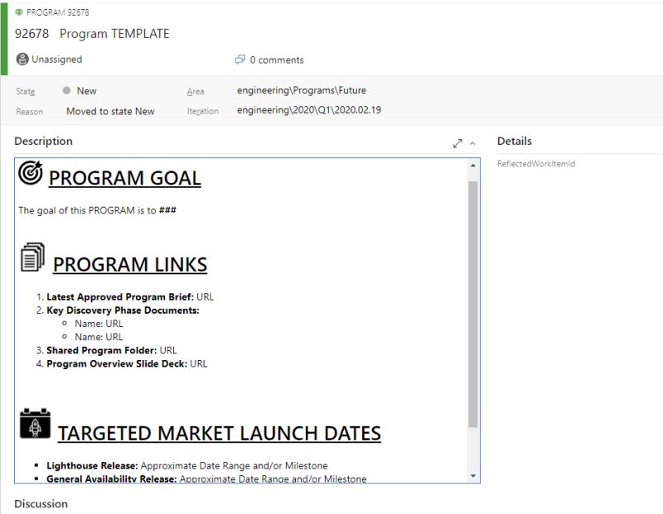Click the calendar icon beside TARGETED MARKET LAUNCH DATES
Image resolution: width=663 pixels, height=514 pixels.
coord(34,426)
